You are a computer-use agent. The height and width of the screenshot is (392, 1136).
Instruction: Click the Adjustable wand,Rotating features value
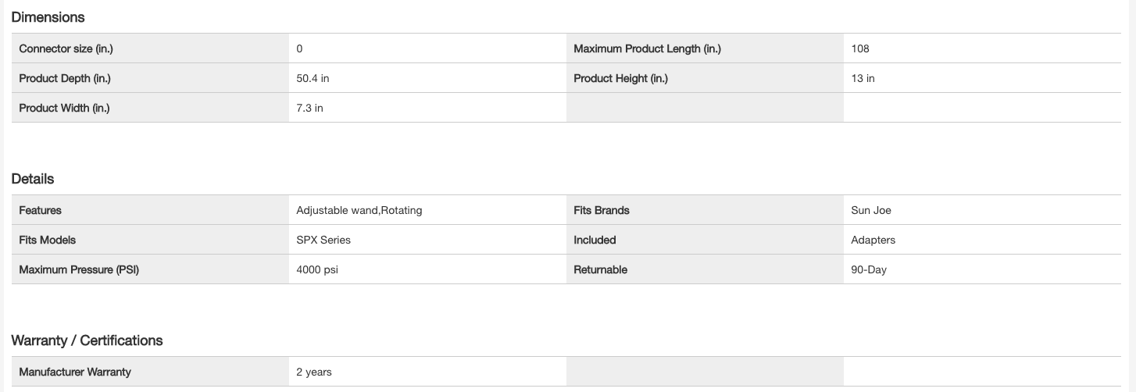[x=359, y=210]
